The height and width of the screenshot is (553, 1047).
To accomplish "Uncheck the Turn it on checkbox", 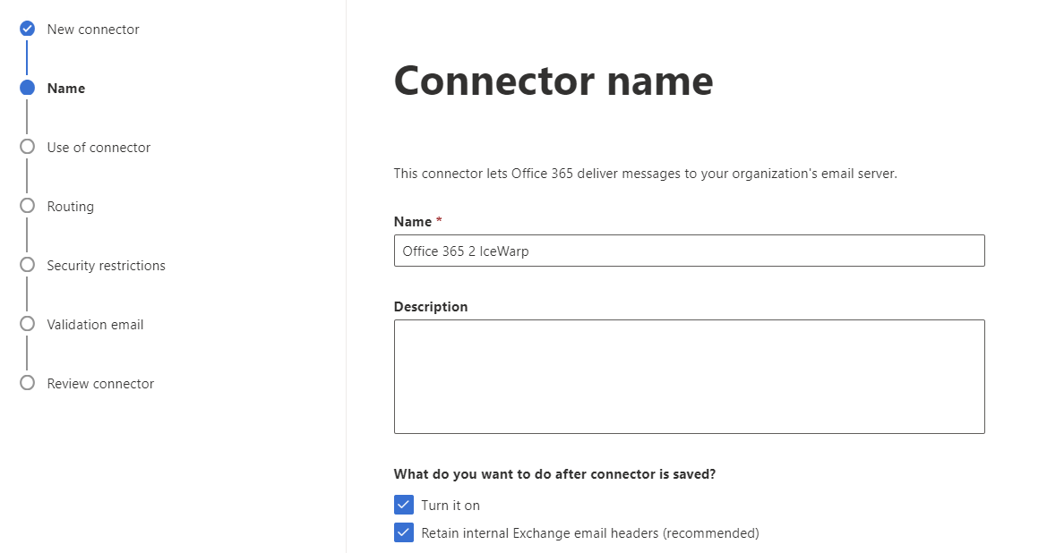I will (x=403, y=505).
